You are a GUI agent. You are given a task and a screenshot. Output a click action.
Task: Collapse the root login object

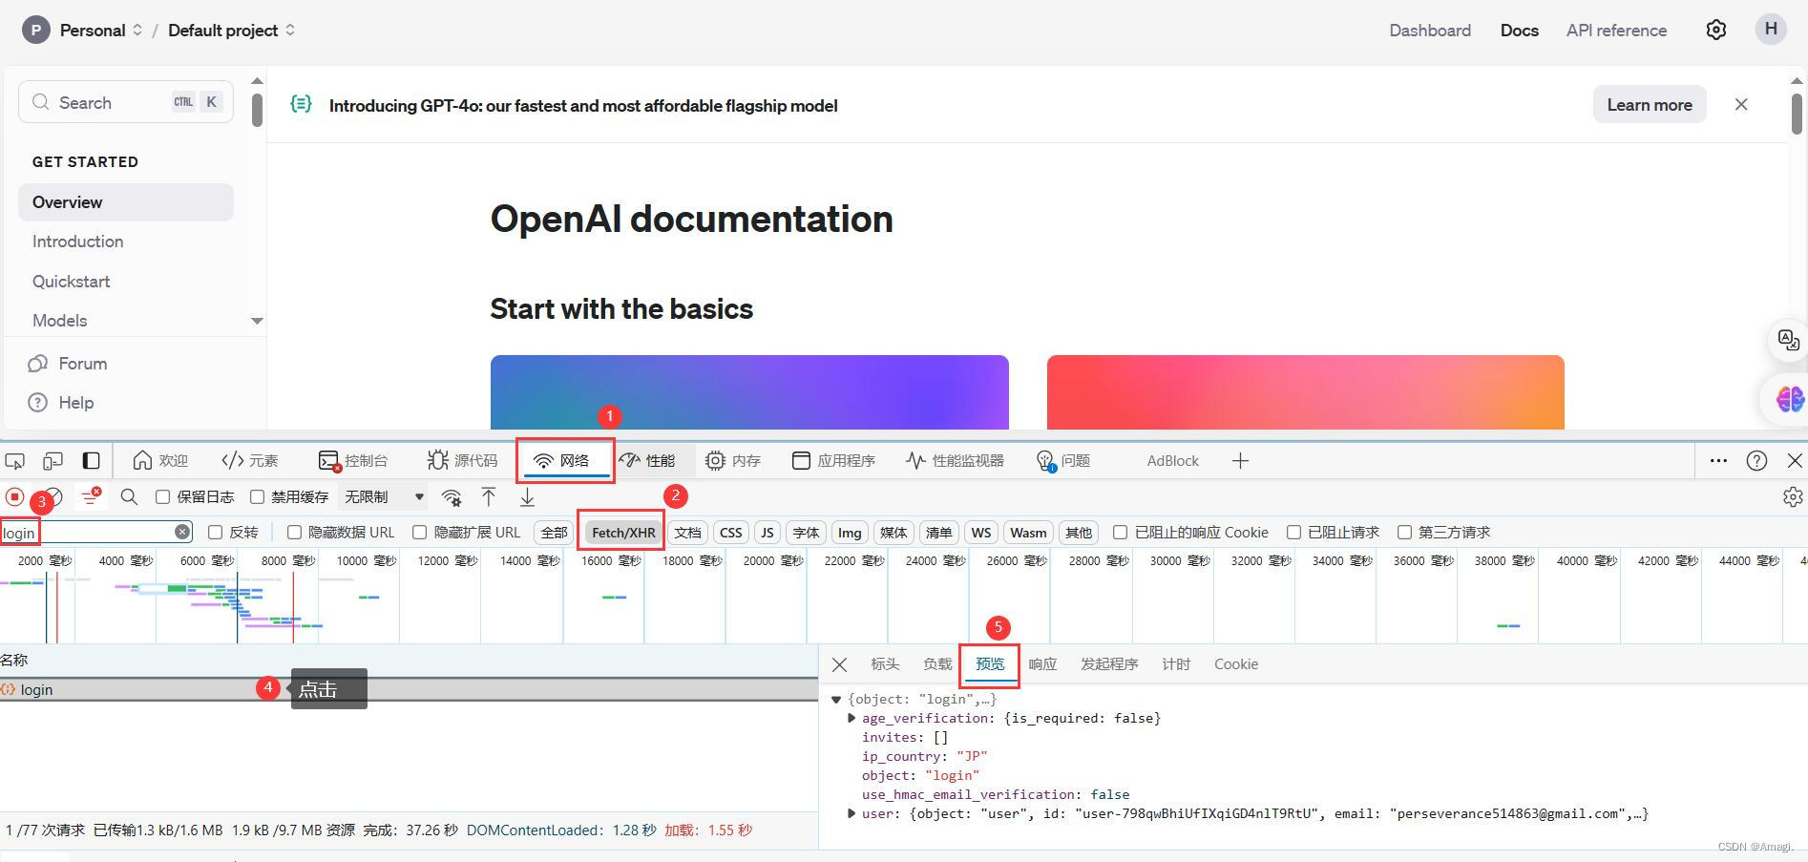[x=836, y=699]
